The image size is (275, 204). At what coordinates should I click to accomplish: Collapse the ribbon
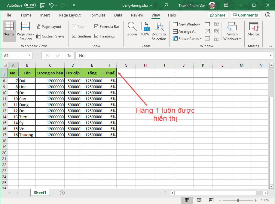pos(270,46)
